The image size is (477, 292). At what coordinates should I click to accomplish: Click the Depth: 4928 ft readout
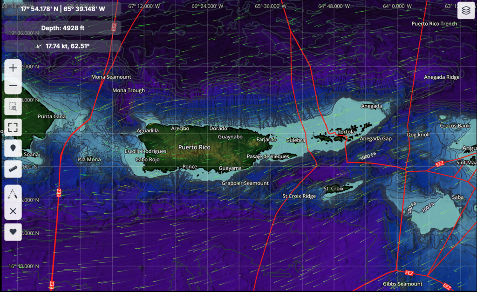click(63, 28)
